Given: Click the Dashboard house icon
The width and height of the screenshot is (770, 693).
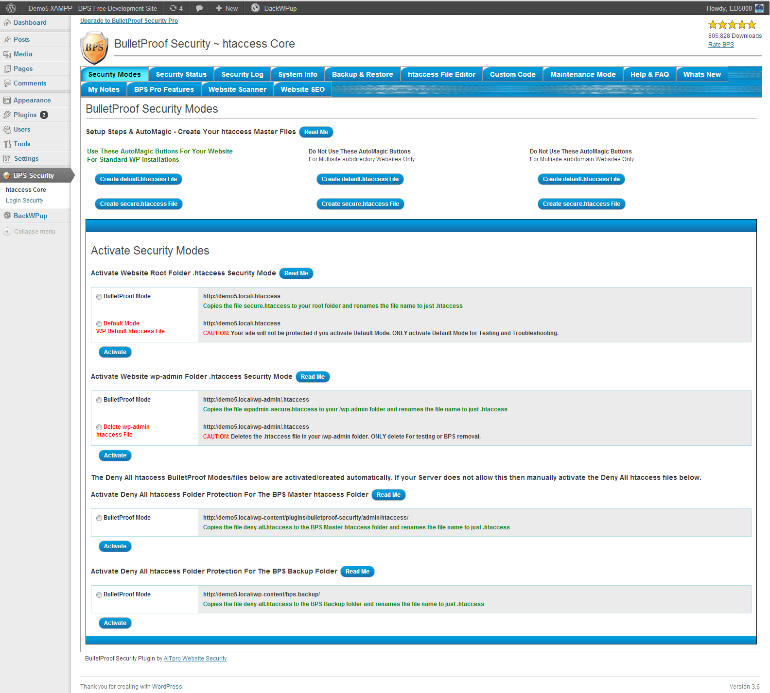Looking at the screenshot, I should pyautogui.click(x=7, y=23).
